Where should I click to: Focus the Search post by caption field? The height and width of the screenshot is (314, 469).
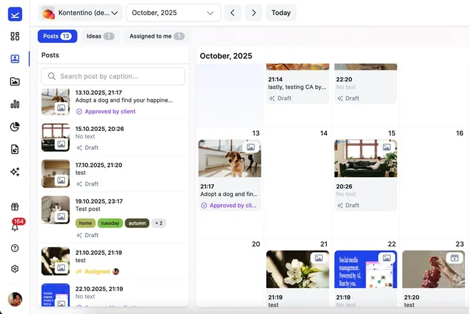(113, 76)
